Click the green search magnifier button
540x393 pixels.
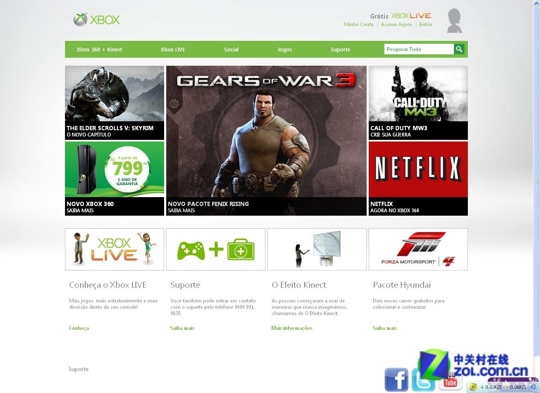click(459, 49)
